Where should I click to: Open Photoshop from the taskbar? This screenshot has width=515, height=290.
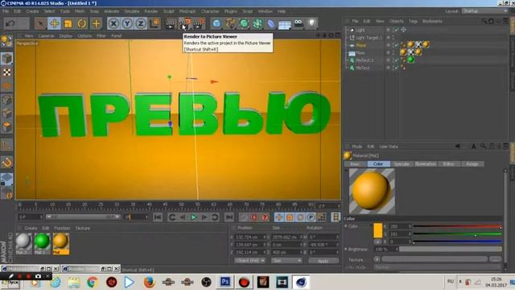point(225,282)
